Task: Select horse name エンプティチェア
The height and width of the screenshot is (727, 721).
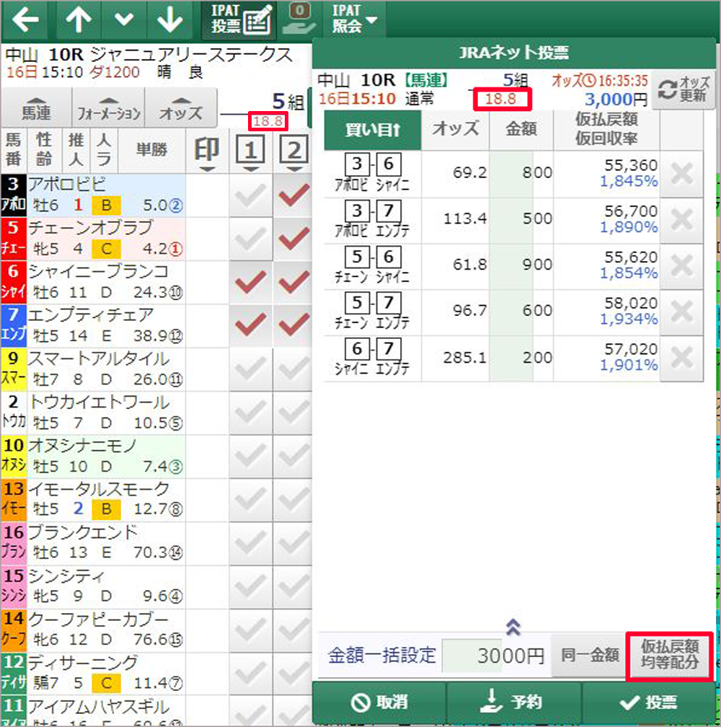Action: coord(91,314)
